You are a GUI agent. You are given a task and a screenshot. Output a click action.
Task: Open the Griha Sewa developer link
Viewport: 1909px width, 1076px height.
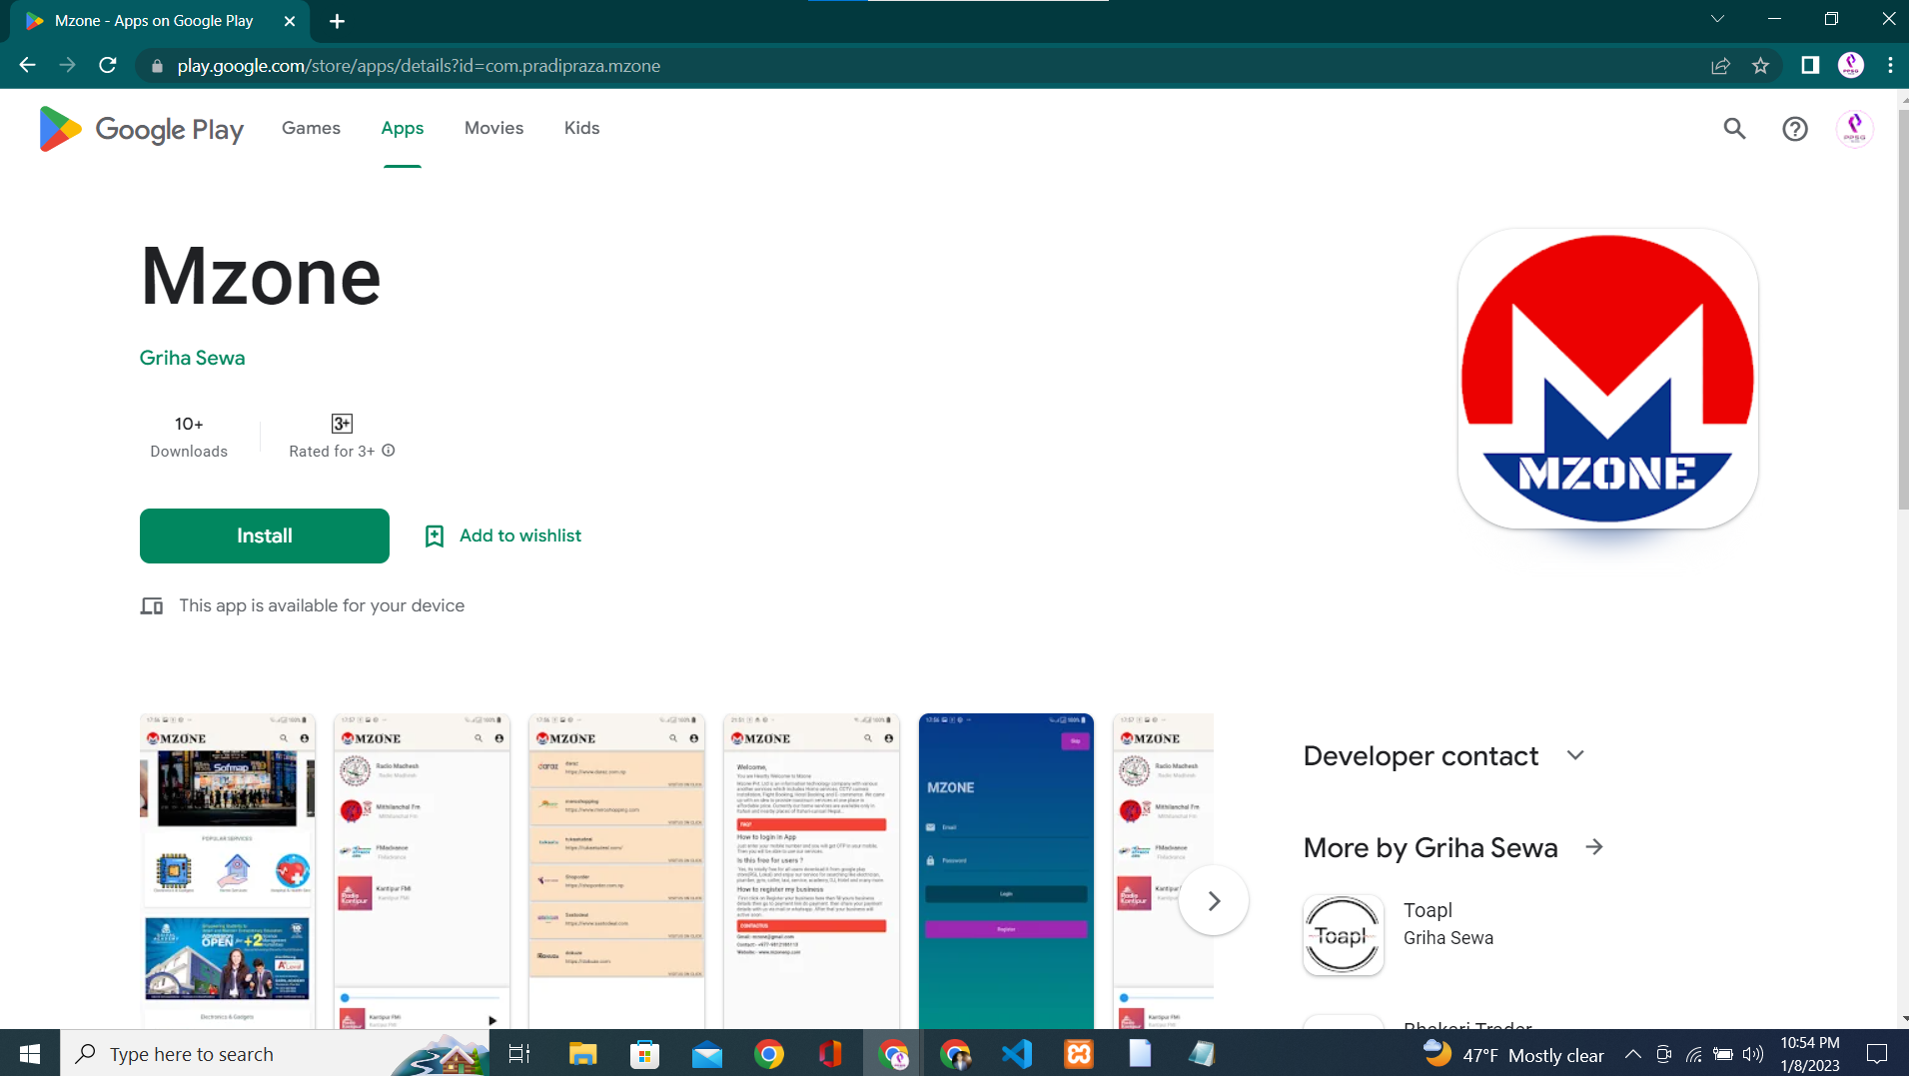point(192,358)
